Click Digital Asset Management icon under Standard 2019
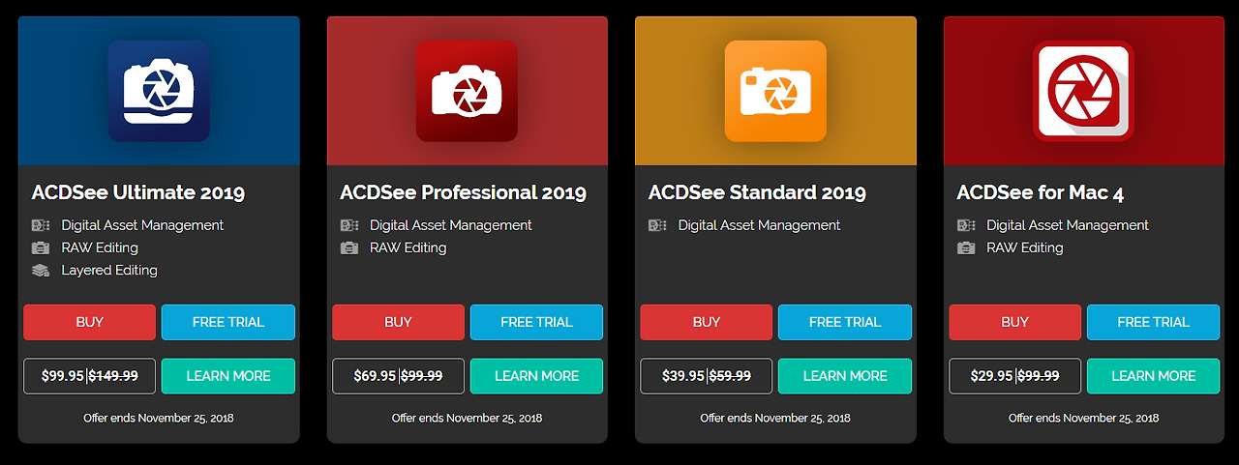The height and width of the screenshot is (465, 1239). click(x=657, y=225)
